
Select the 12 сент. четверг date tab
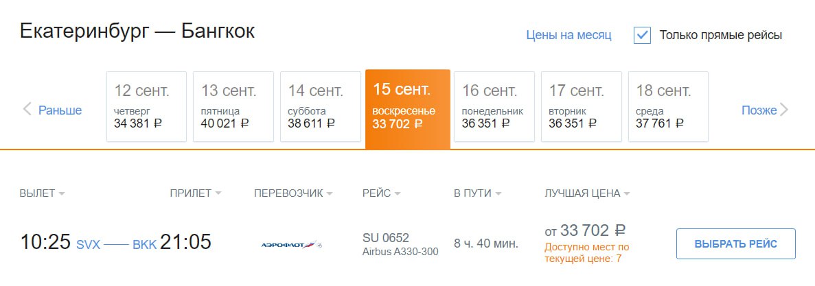pos(146,106)
